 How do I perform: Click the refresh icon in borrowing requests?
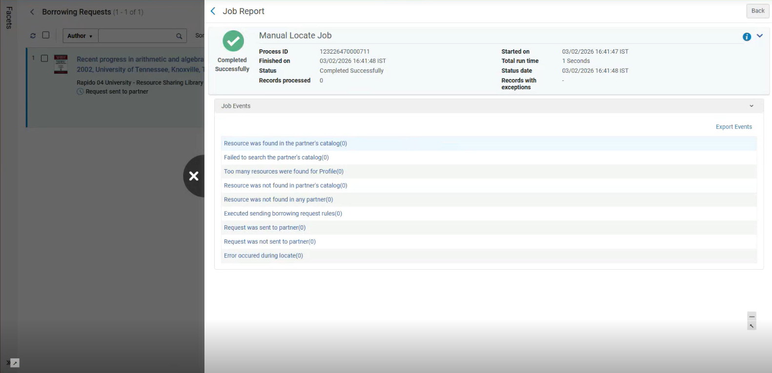pos(33,36)
